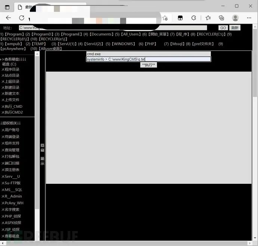Open the split screen toolbar icon
This screenshot has height=246, width=258.
180,18
